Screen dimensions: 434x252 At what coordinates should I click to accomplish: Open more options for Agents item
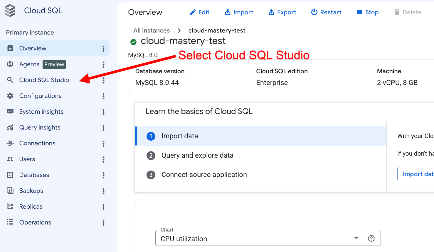coord(103,64)
